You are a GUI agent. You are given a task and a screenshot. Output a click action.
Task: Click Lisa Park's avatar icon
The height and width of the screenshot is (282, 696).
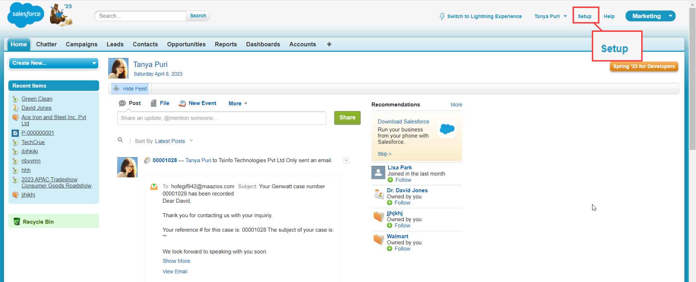[x=378, y=172]
